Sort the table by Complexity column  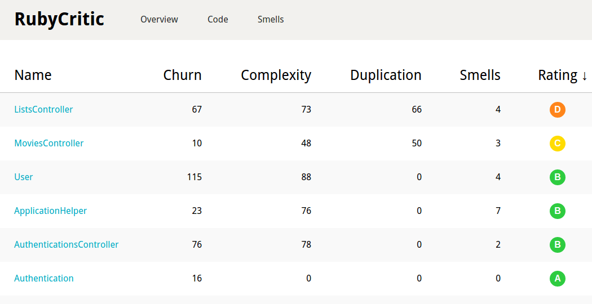point(276,75)
